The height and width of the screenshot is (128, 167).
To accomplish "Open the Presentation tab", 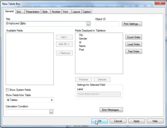I will click(x=33, y=12).
